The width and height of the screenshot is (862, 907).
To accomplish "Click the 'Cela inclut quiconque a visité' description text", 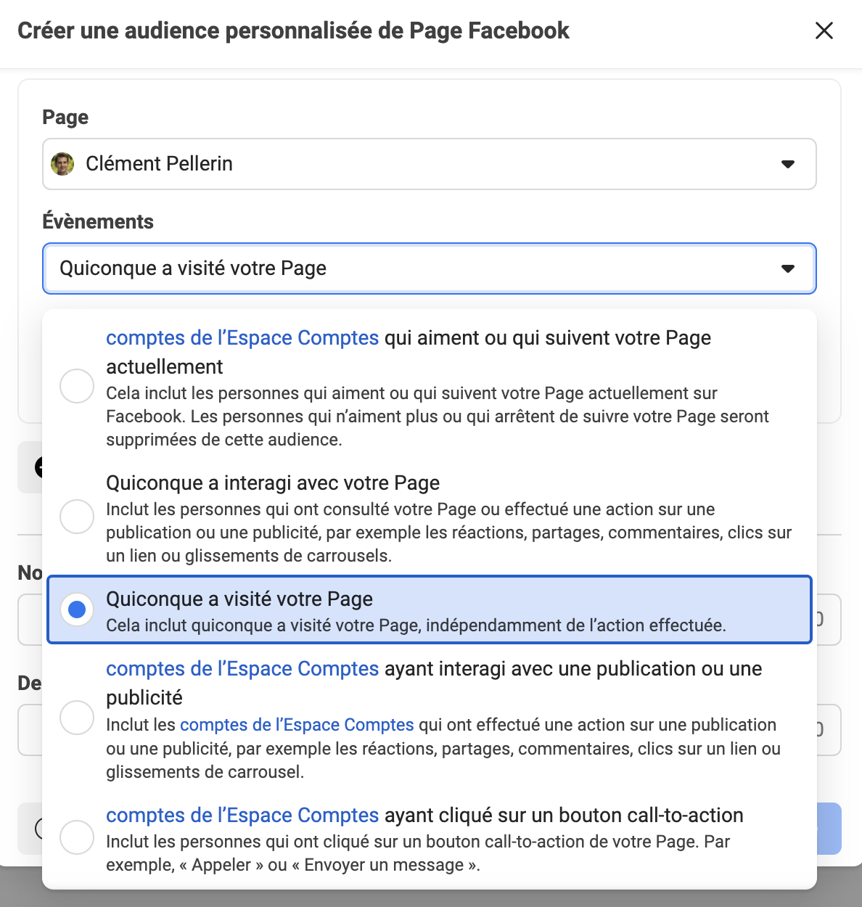I will (416, 625).
